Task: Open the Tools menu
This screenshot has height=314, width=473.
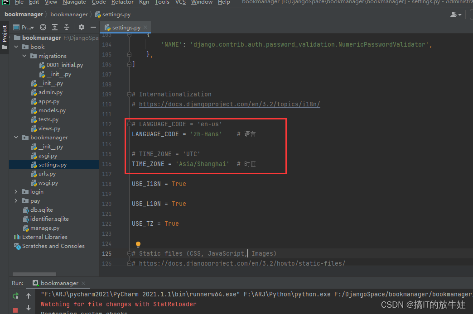Action: (162, 2)
